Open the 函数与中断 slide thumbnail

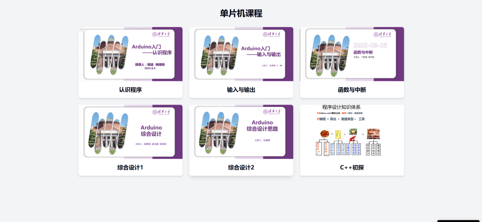(352, 54)
